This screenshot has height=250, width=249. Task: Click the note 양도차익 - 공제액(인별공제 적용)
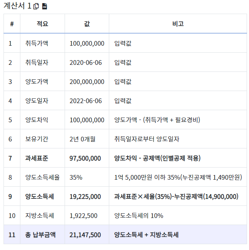(x=157, y=158)
